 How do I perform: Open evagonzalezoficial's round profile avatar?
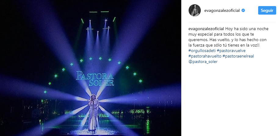[194, 10]
